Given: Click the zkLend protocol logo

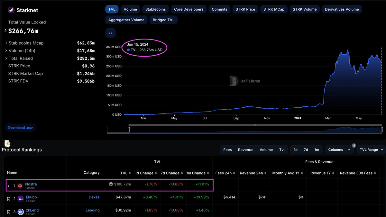Looking at the screenshot, I should (21, 212).
